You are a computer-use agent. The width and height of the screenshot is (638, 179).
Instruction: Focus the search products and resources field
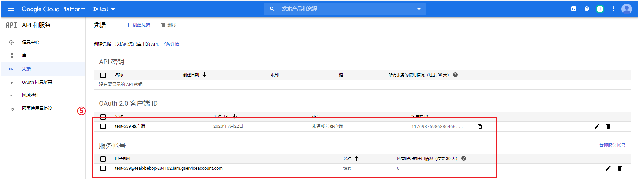coord(344,9)
